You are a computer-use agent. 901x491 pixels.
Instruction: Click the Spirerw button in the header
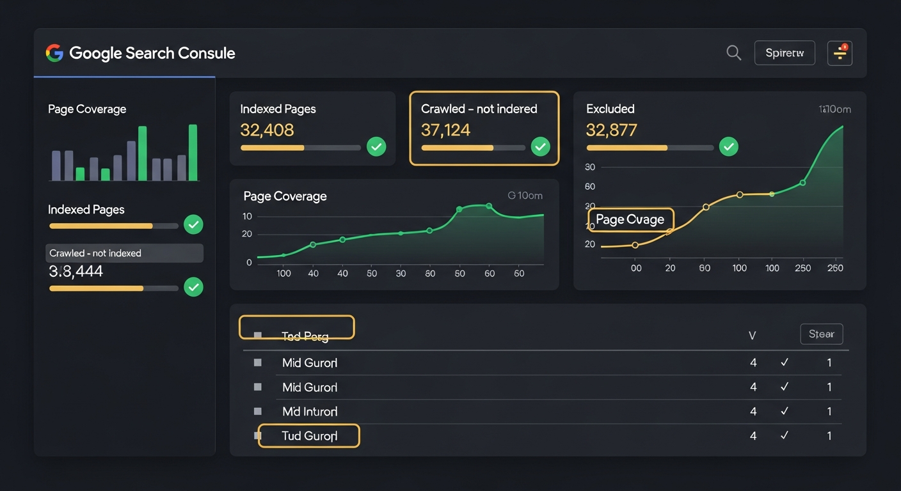point(785,53)
